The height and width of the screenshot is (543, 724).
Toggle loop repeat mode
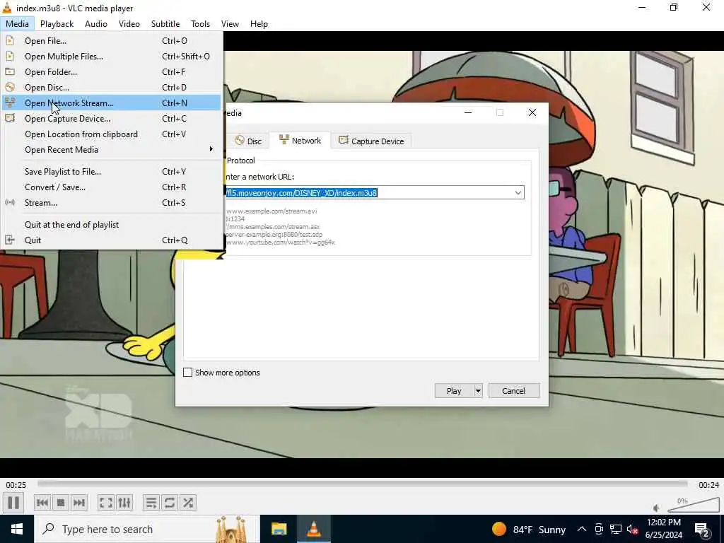tap(170, 503)
